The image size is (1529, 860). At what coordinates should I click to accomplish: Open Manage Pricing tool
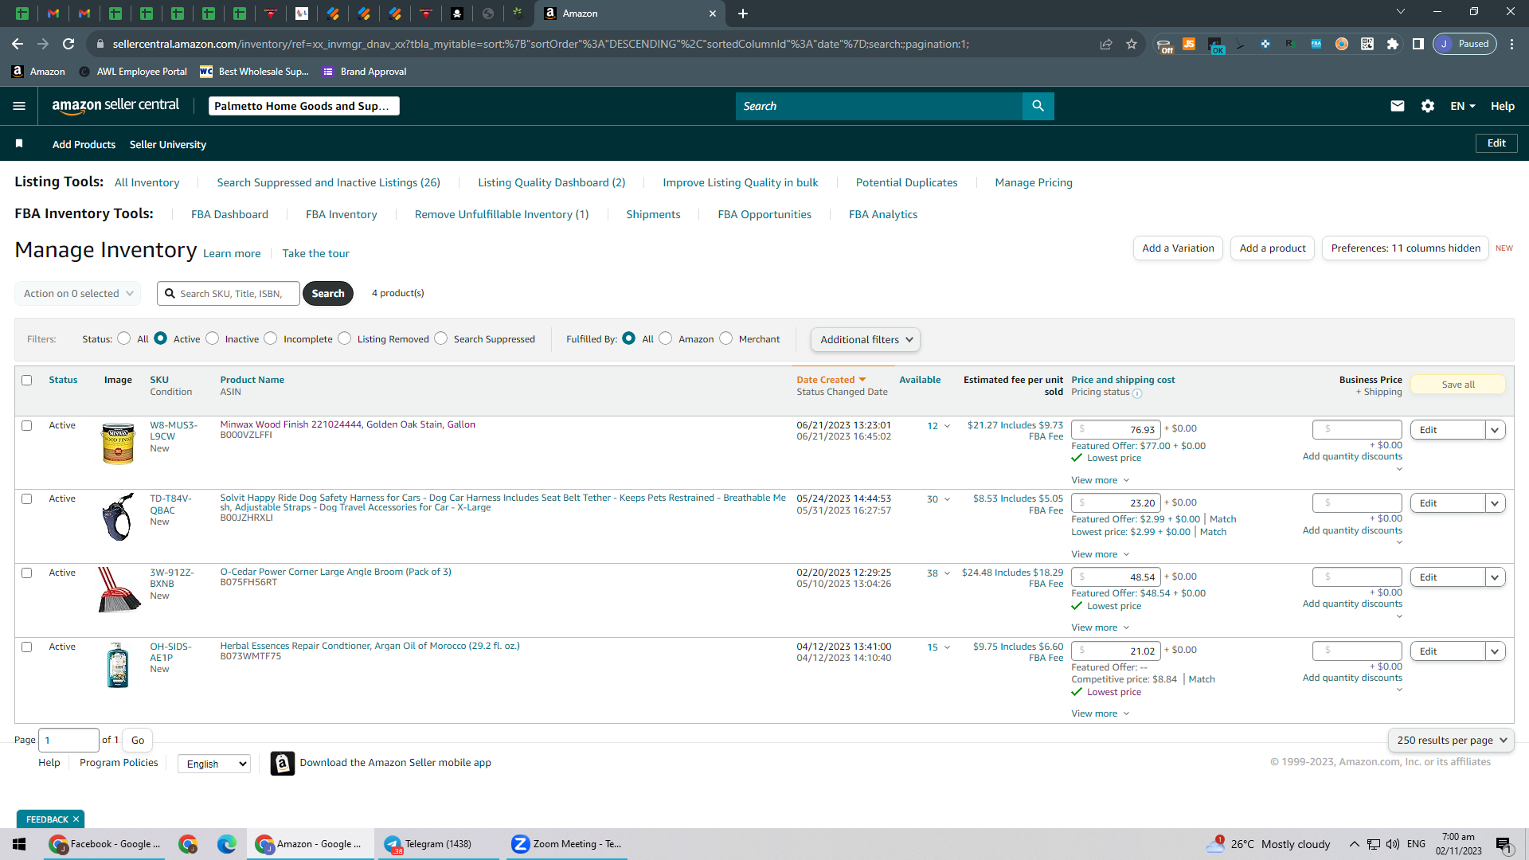(1034, 182)
